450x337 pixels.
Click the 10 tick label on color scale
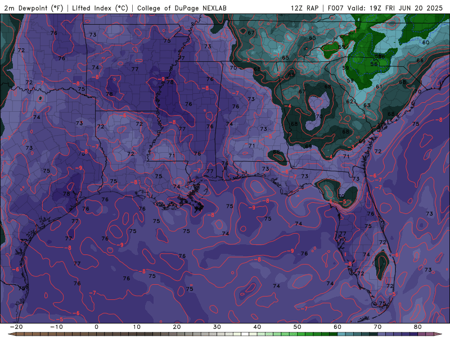pyautogui.click(x=137, y=327)
